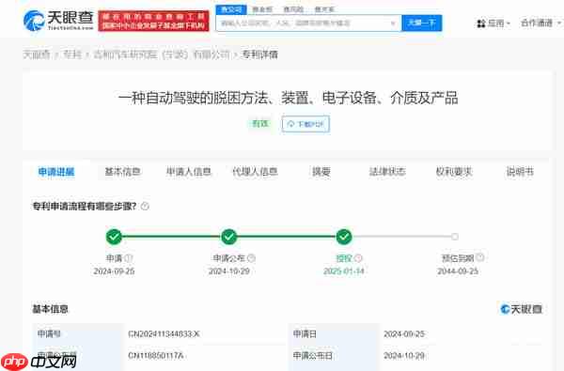Click the 专利详情 breadcrumb text

259,54
